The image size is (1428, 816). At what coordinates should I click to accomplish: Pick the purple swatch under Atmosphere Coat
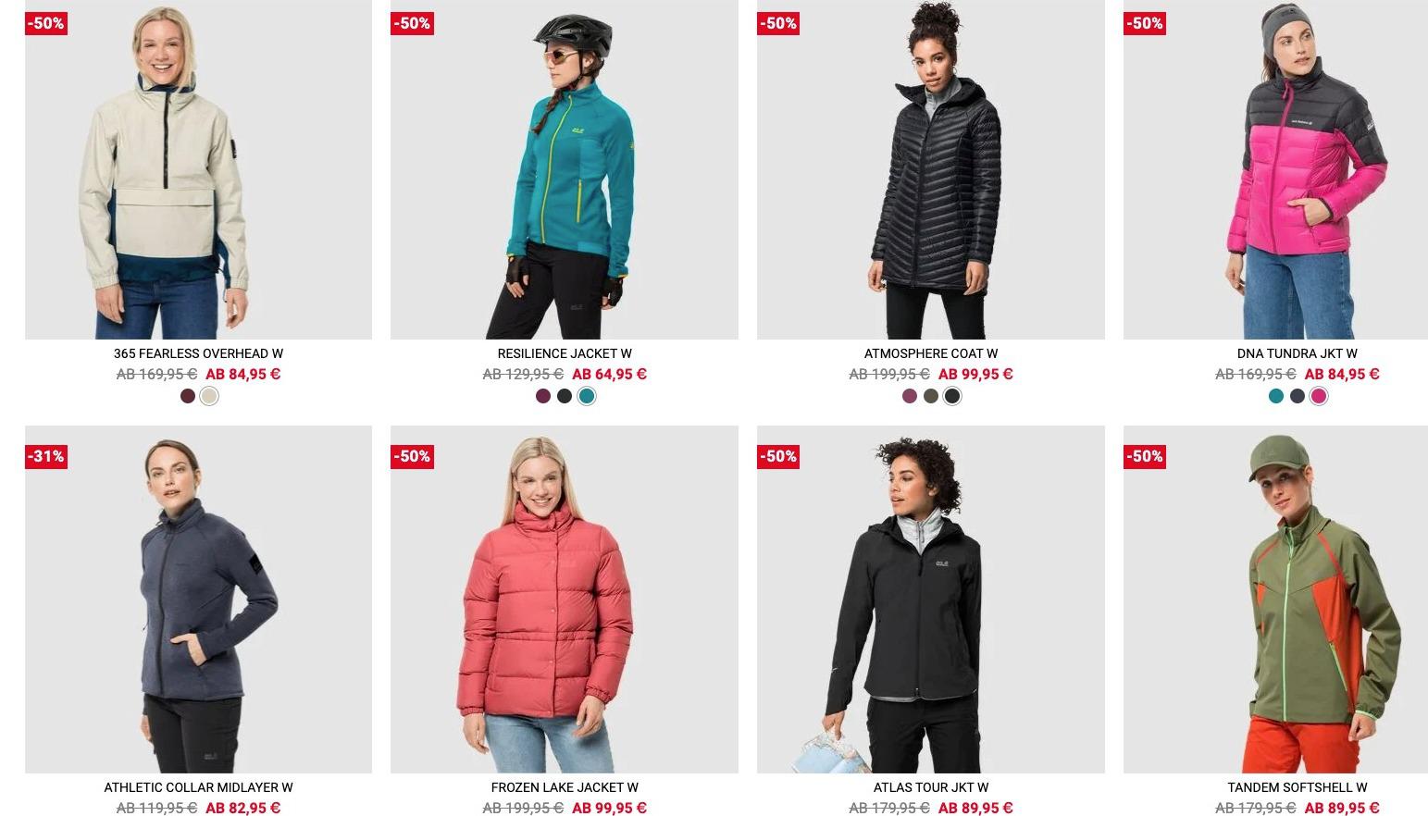click(x=910, y=396)
